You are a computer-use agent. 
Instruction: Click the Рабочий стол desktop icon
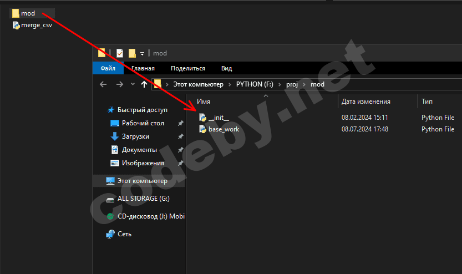[x=115, y=123]
